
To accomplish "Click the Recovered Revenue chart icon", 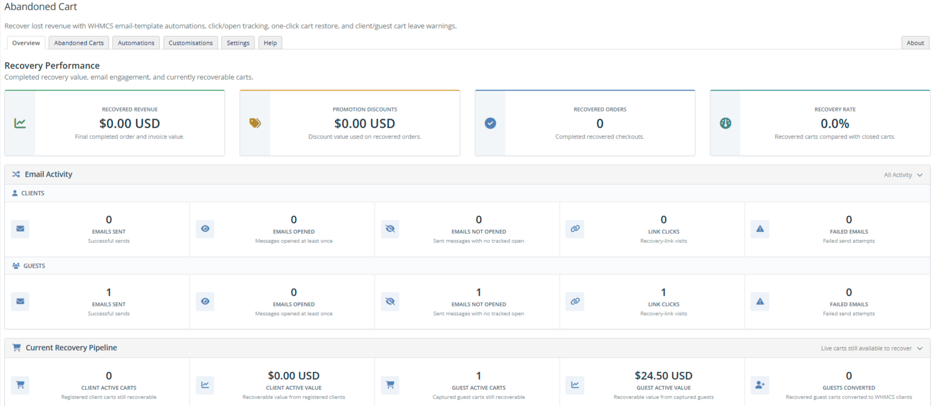I will tap(20, 123).
